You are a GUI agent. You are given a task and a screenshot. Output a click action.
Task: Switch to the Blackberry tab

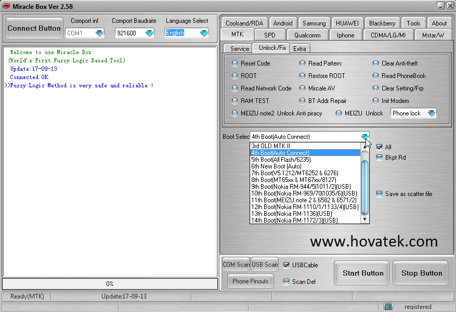pos(382,23)
